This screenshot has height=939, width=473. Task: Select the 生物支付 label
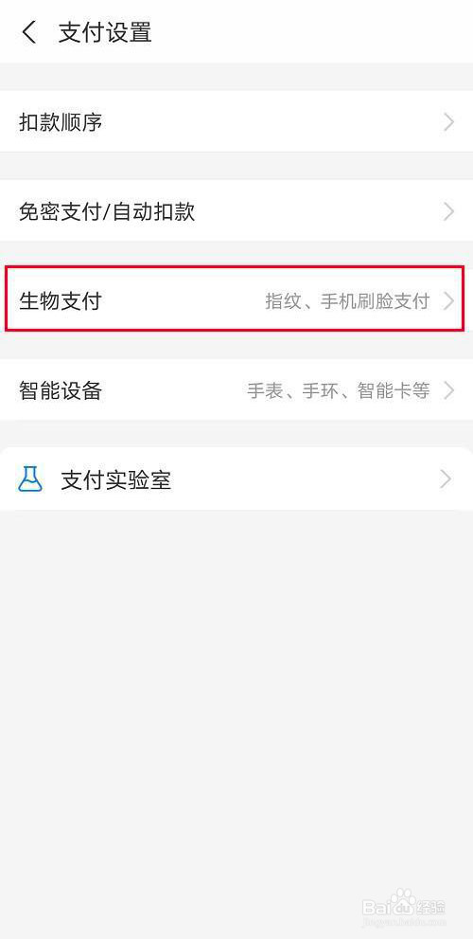[x=60, y=300]
